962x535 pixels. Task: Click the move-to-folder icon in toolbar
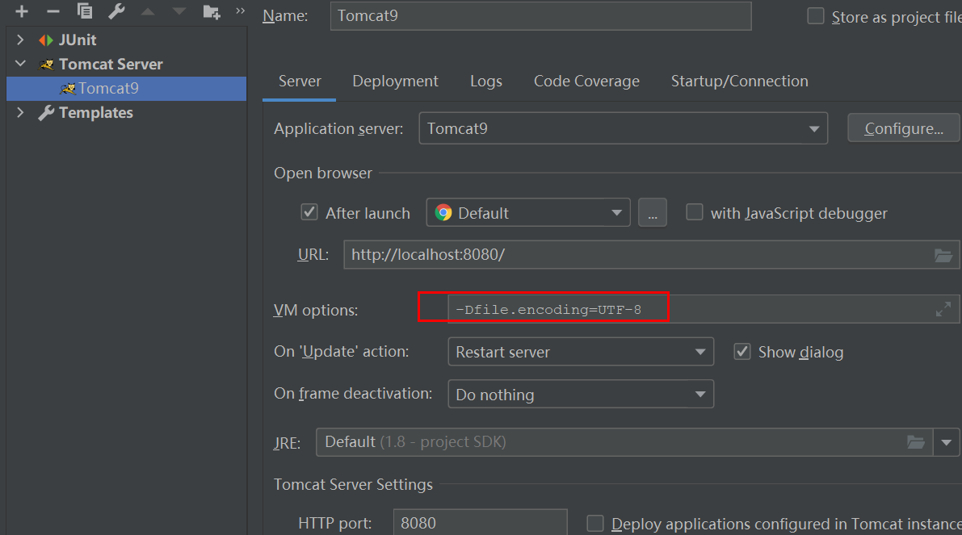pyautogui.click(x=211, y=11)
